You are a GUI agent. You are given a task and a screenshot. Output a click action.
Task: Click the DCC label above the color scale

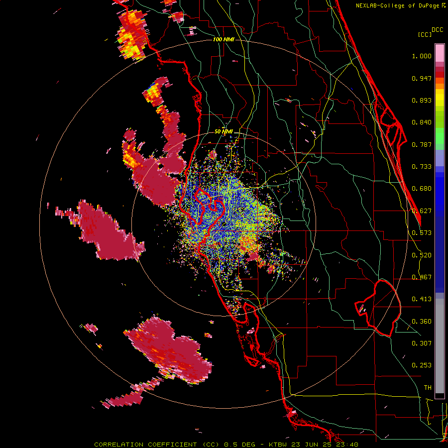[438, 30]
